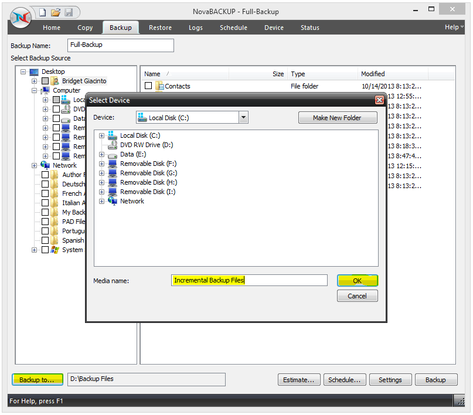Expand Local Disk (C:) node in device tree
The image size is (473, 415).
(102, 135)
